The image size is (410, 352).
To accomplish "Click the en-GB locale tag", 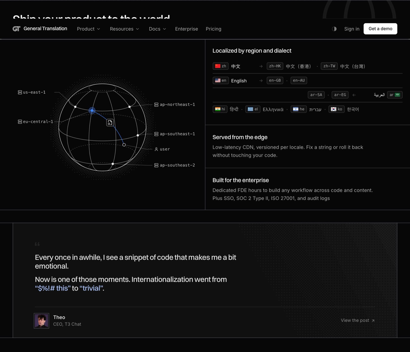I will [x=275, y=80].
